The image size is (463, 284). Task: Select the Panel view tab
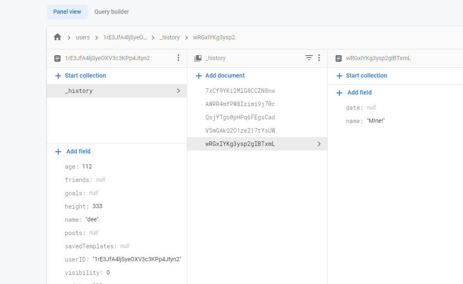(67, 12)
